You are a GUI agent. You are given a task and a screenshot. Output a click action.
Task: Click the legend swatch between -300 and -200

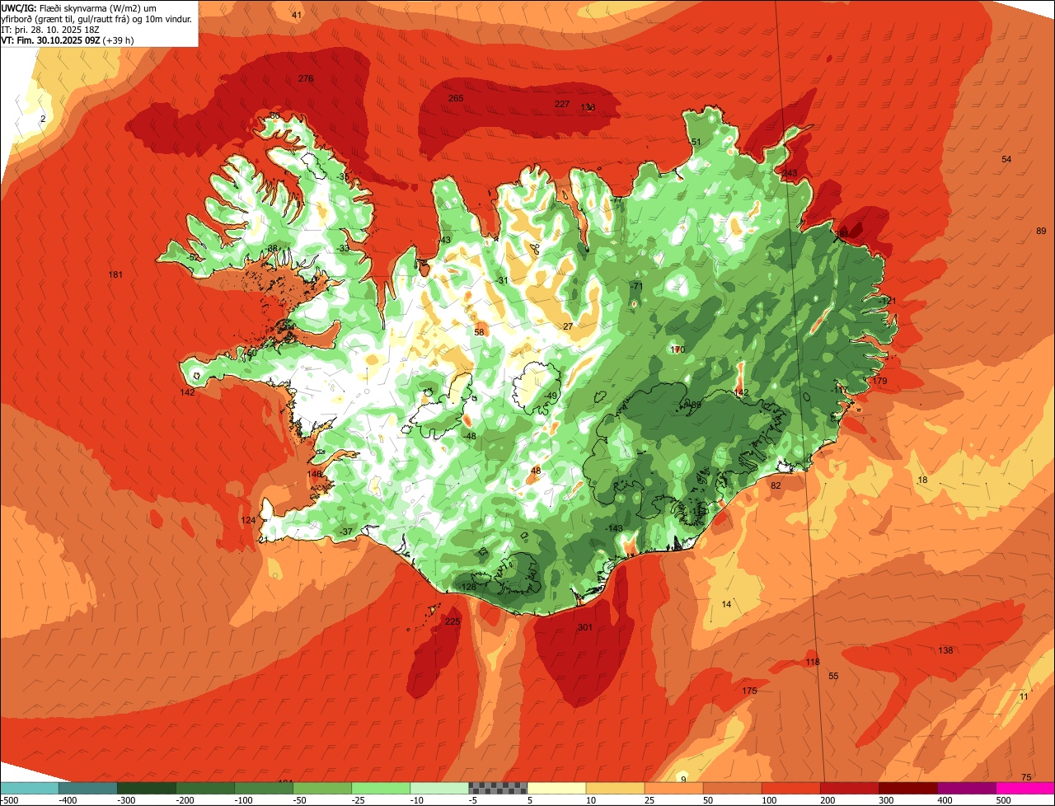coord(147,788)
